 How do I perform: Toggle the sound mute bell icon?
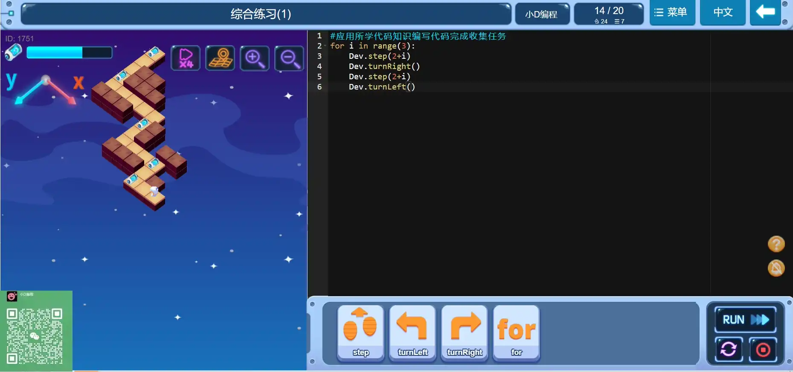coord(776,268)
